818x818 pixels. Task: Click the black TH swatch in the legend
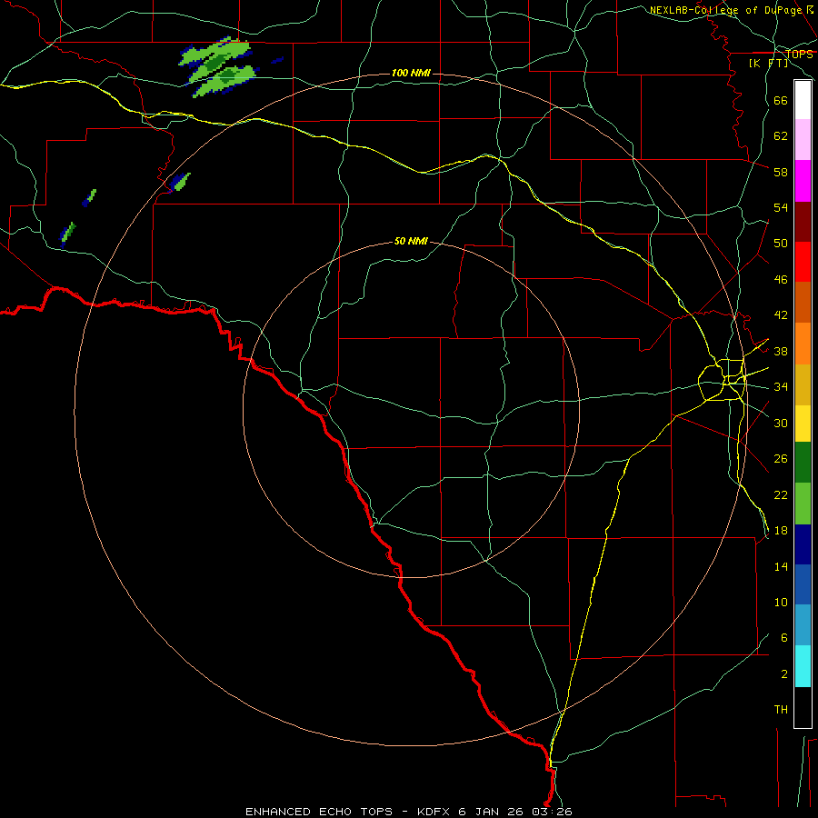[803, 707]
